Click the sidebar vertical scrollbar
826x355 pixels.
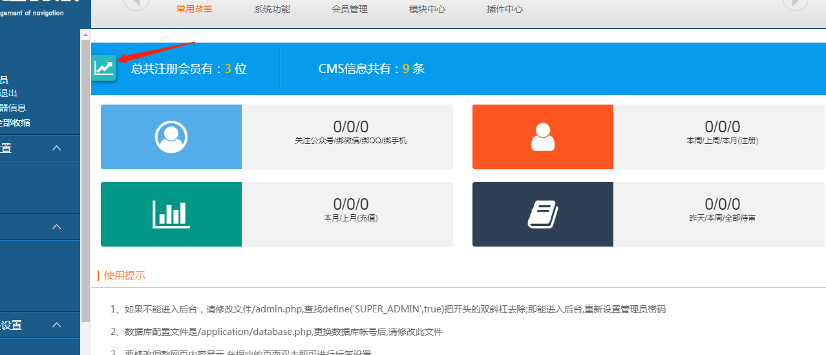pyautogui.click(x=85, y=181)
